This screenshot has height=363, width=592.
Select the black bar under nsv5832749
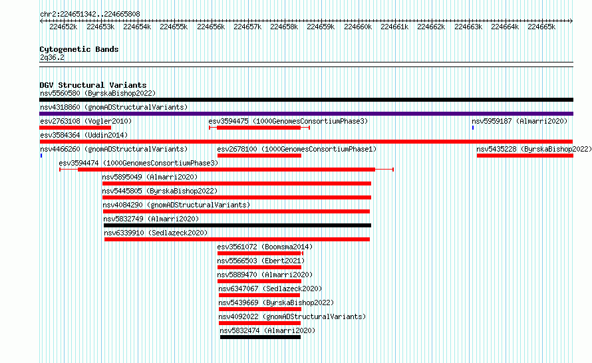click(237, 225)
